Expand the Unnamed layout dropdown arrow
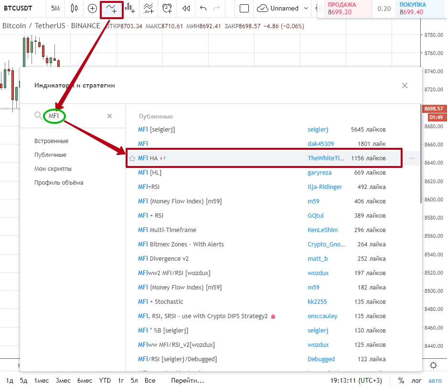Viewport: 447px width, 388px height. tap(305, 8)
